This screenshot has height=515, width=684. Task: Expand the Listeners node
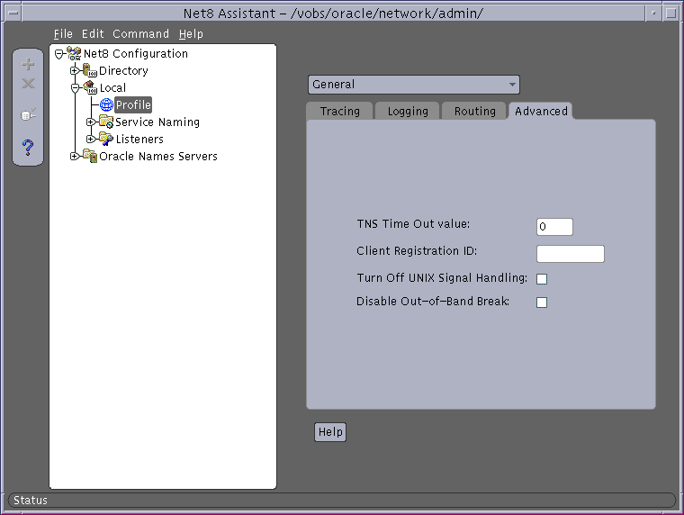(90, 140)
